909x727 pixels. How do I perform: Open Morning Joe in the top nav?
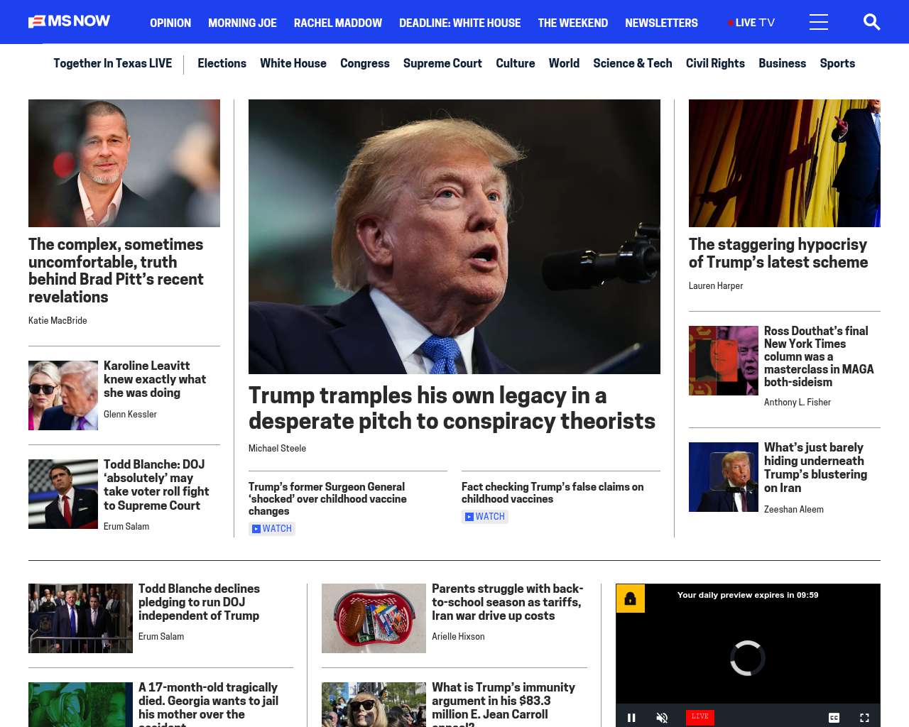[242, 23]
